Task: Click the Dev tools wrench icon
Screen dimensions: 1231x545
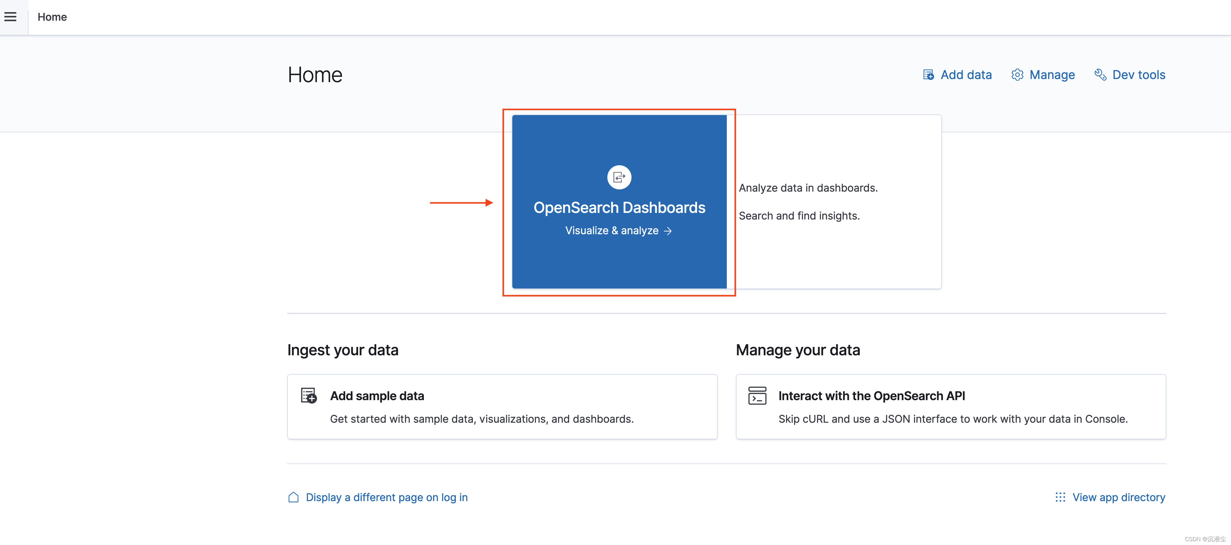Action: [x=1100, y=75]
